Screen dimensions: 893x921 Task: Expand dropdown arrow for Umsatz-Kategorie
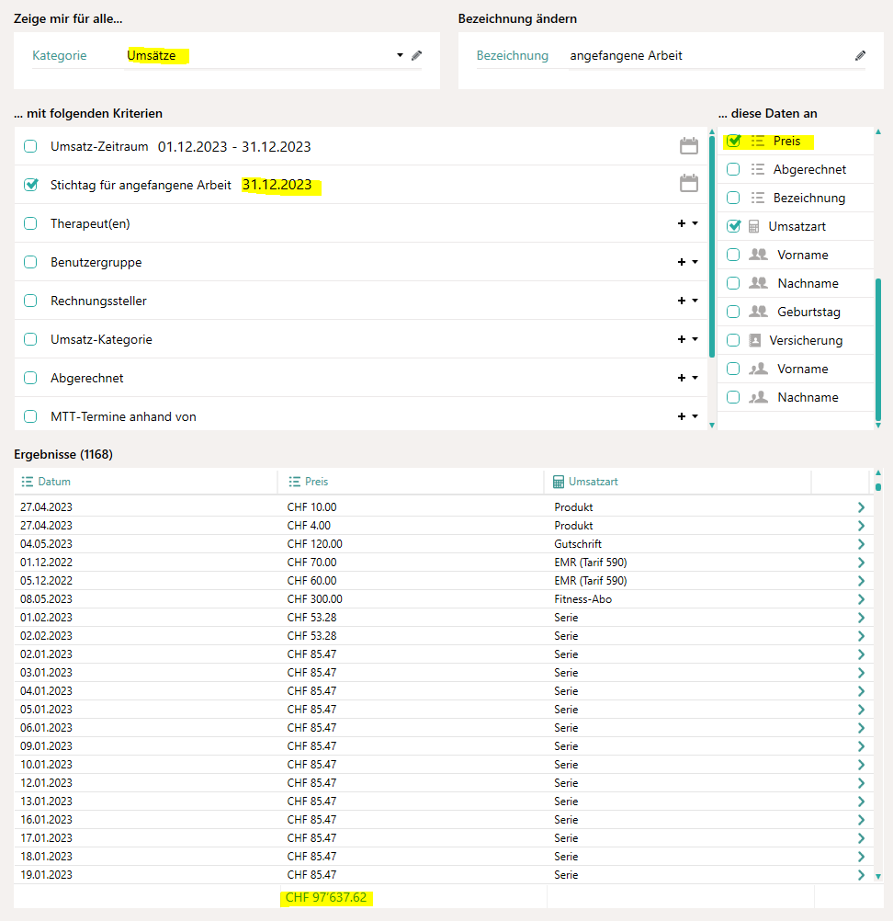(x=695, y=339)
